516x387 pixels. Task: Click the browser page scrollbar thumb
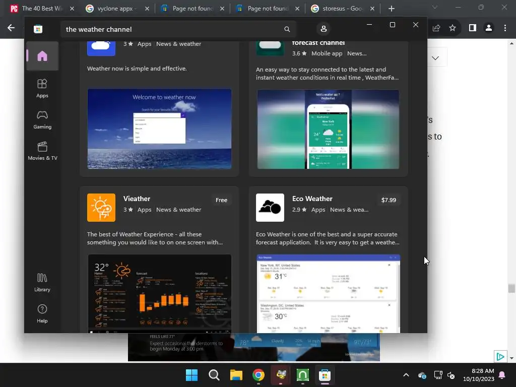511,288
